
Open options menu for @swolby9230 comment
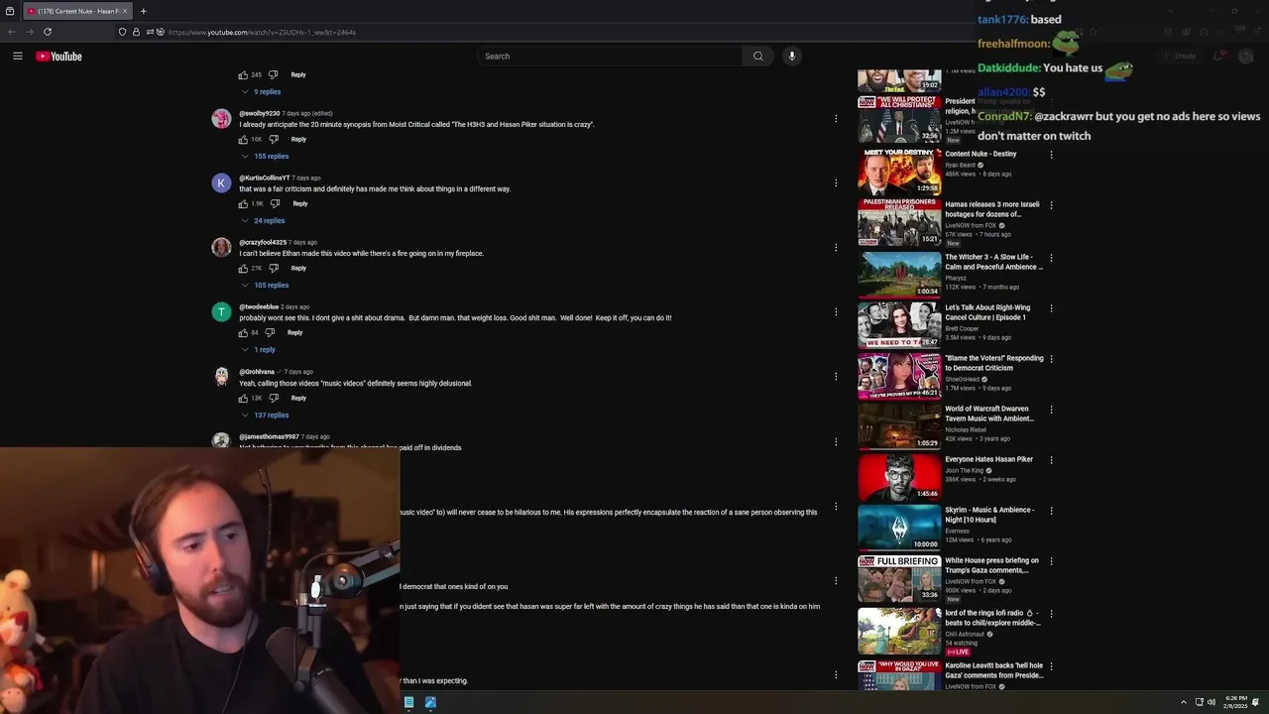[x=836, y=119]
